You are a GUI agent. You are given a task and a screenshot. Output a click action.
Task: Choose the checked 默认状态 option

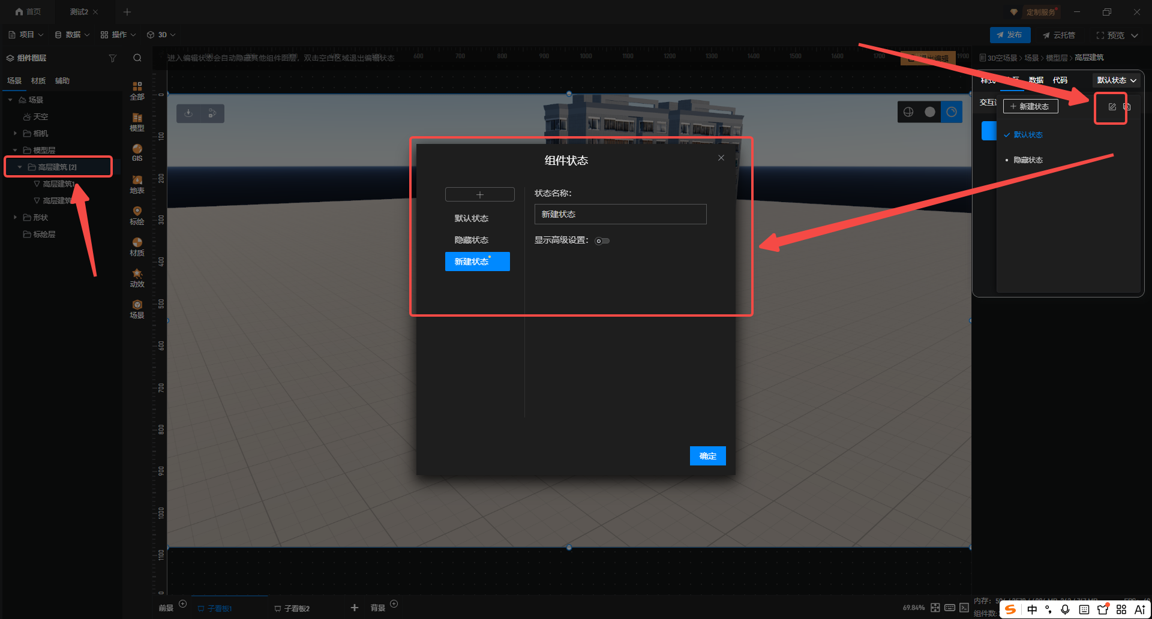[1028, 135]
